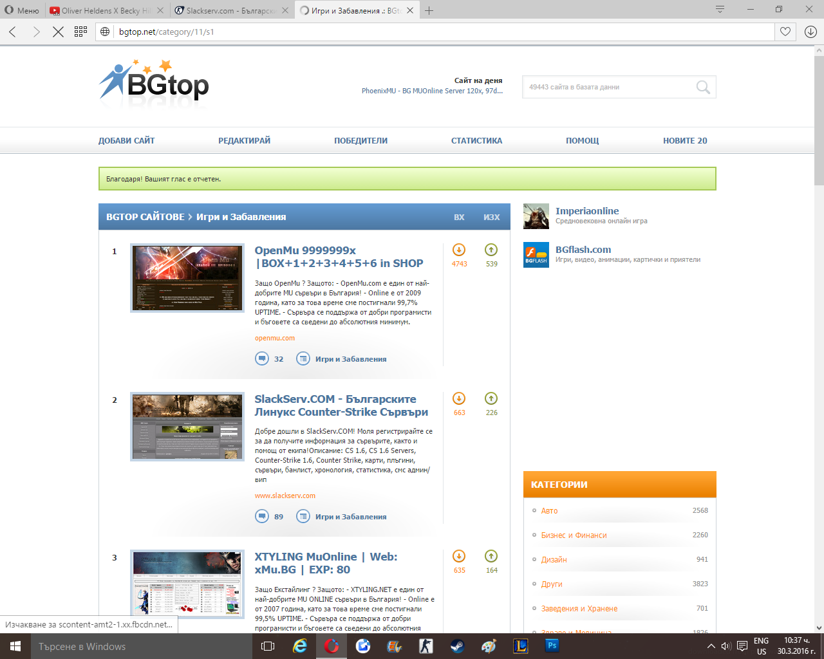Viewport: 824px width, 659px height.
Task: Open the СТАТИСТИКА menu item
Action: (x=476, y=140)
